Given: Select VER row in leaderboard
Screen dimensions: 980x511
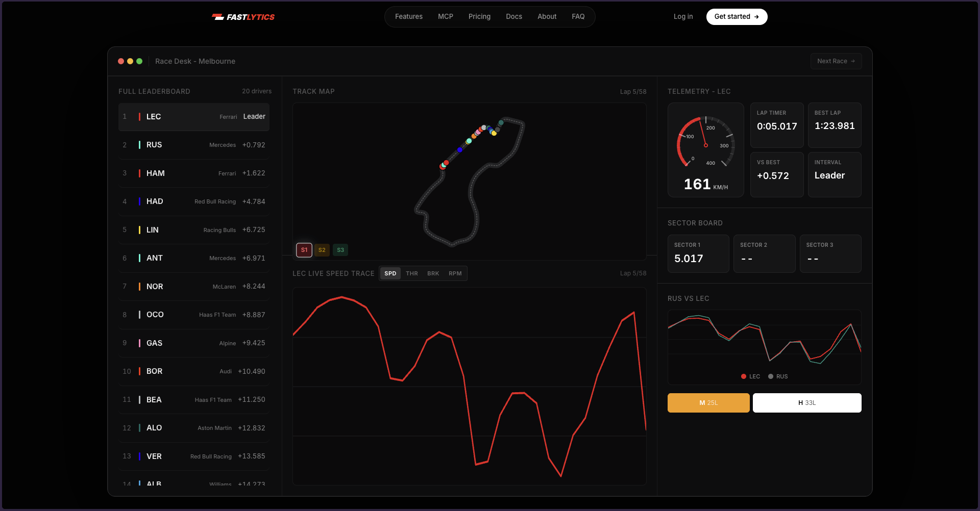Looking at the screenshot, I should tap(194, 456).
